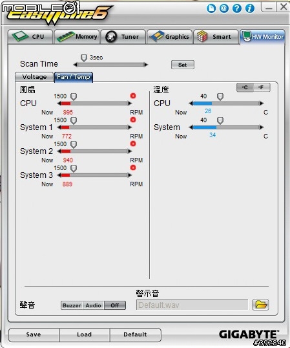Viewport: 290px width, 348px height.
Task: Decrease System 3 fan threshold left arrow
Action: [59, 175]
